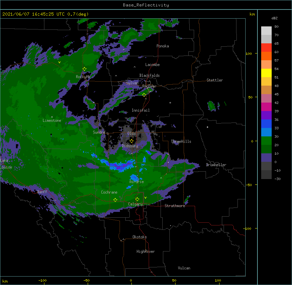
Task: Pick the bright green swatch below 30
Action: pyautogui.click(x=266, y=141)
